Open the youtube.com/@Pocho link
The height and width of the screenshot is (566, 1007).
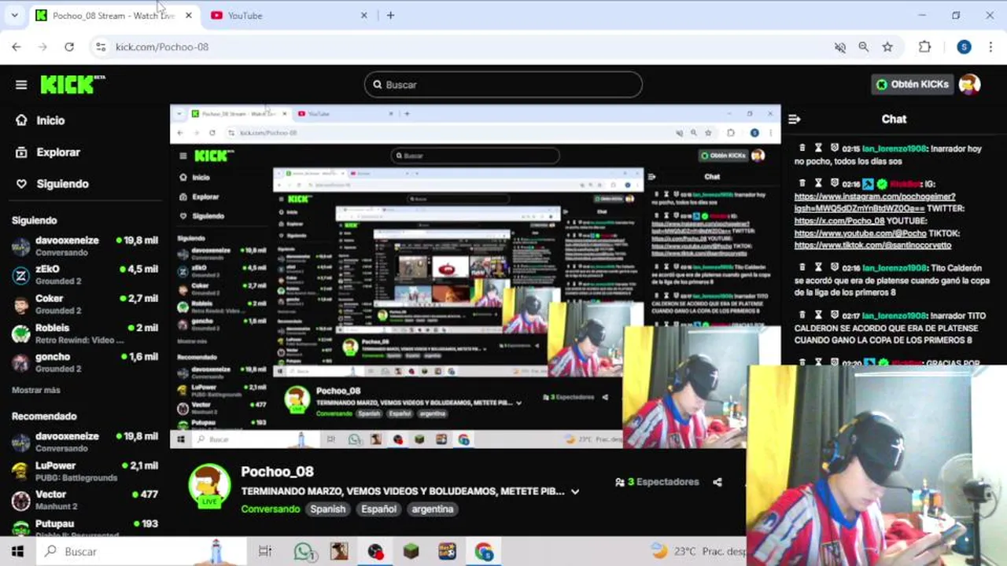coord(861,233)
